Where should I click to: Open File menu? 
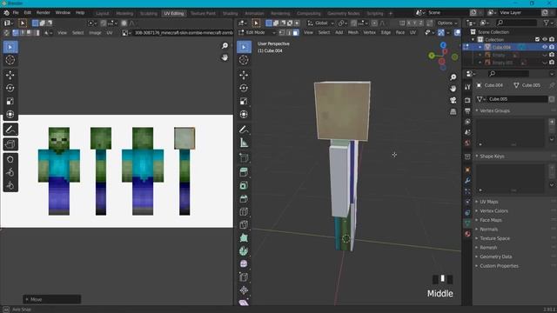click(16, 13)
